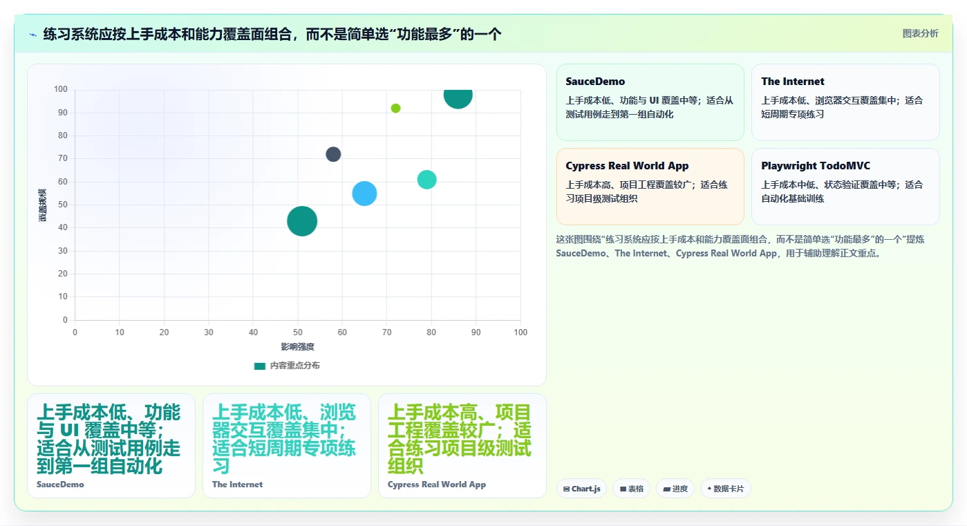Screen dimensions: 967x526
Task: Click the The Internet caption under the turquoise stat
Action: 237,485
